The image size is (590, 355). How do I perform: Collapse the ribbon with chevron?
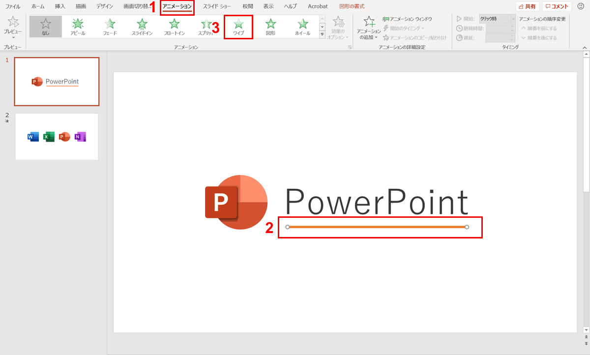[x=585, y=47]
